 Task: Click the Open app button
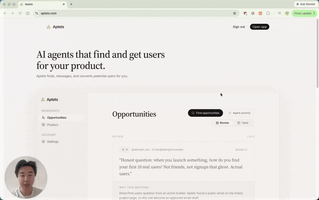(x=259, y=27)
